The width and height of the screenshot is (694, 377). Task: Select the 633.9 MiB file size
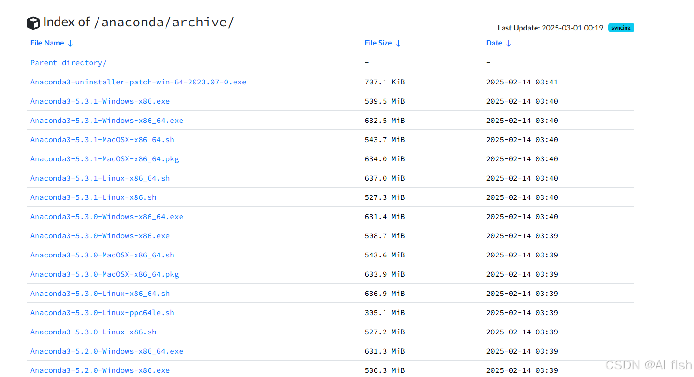coord(385,274)
